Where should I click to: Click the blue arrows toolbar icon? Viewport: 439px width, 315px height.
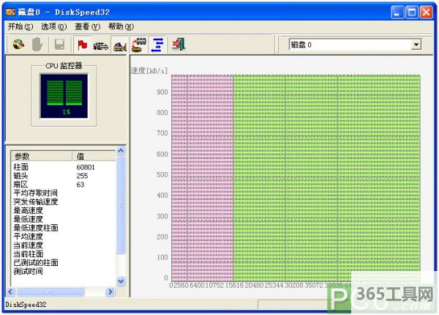click(x=157, y=45)
